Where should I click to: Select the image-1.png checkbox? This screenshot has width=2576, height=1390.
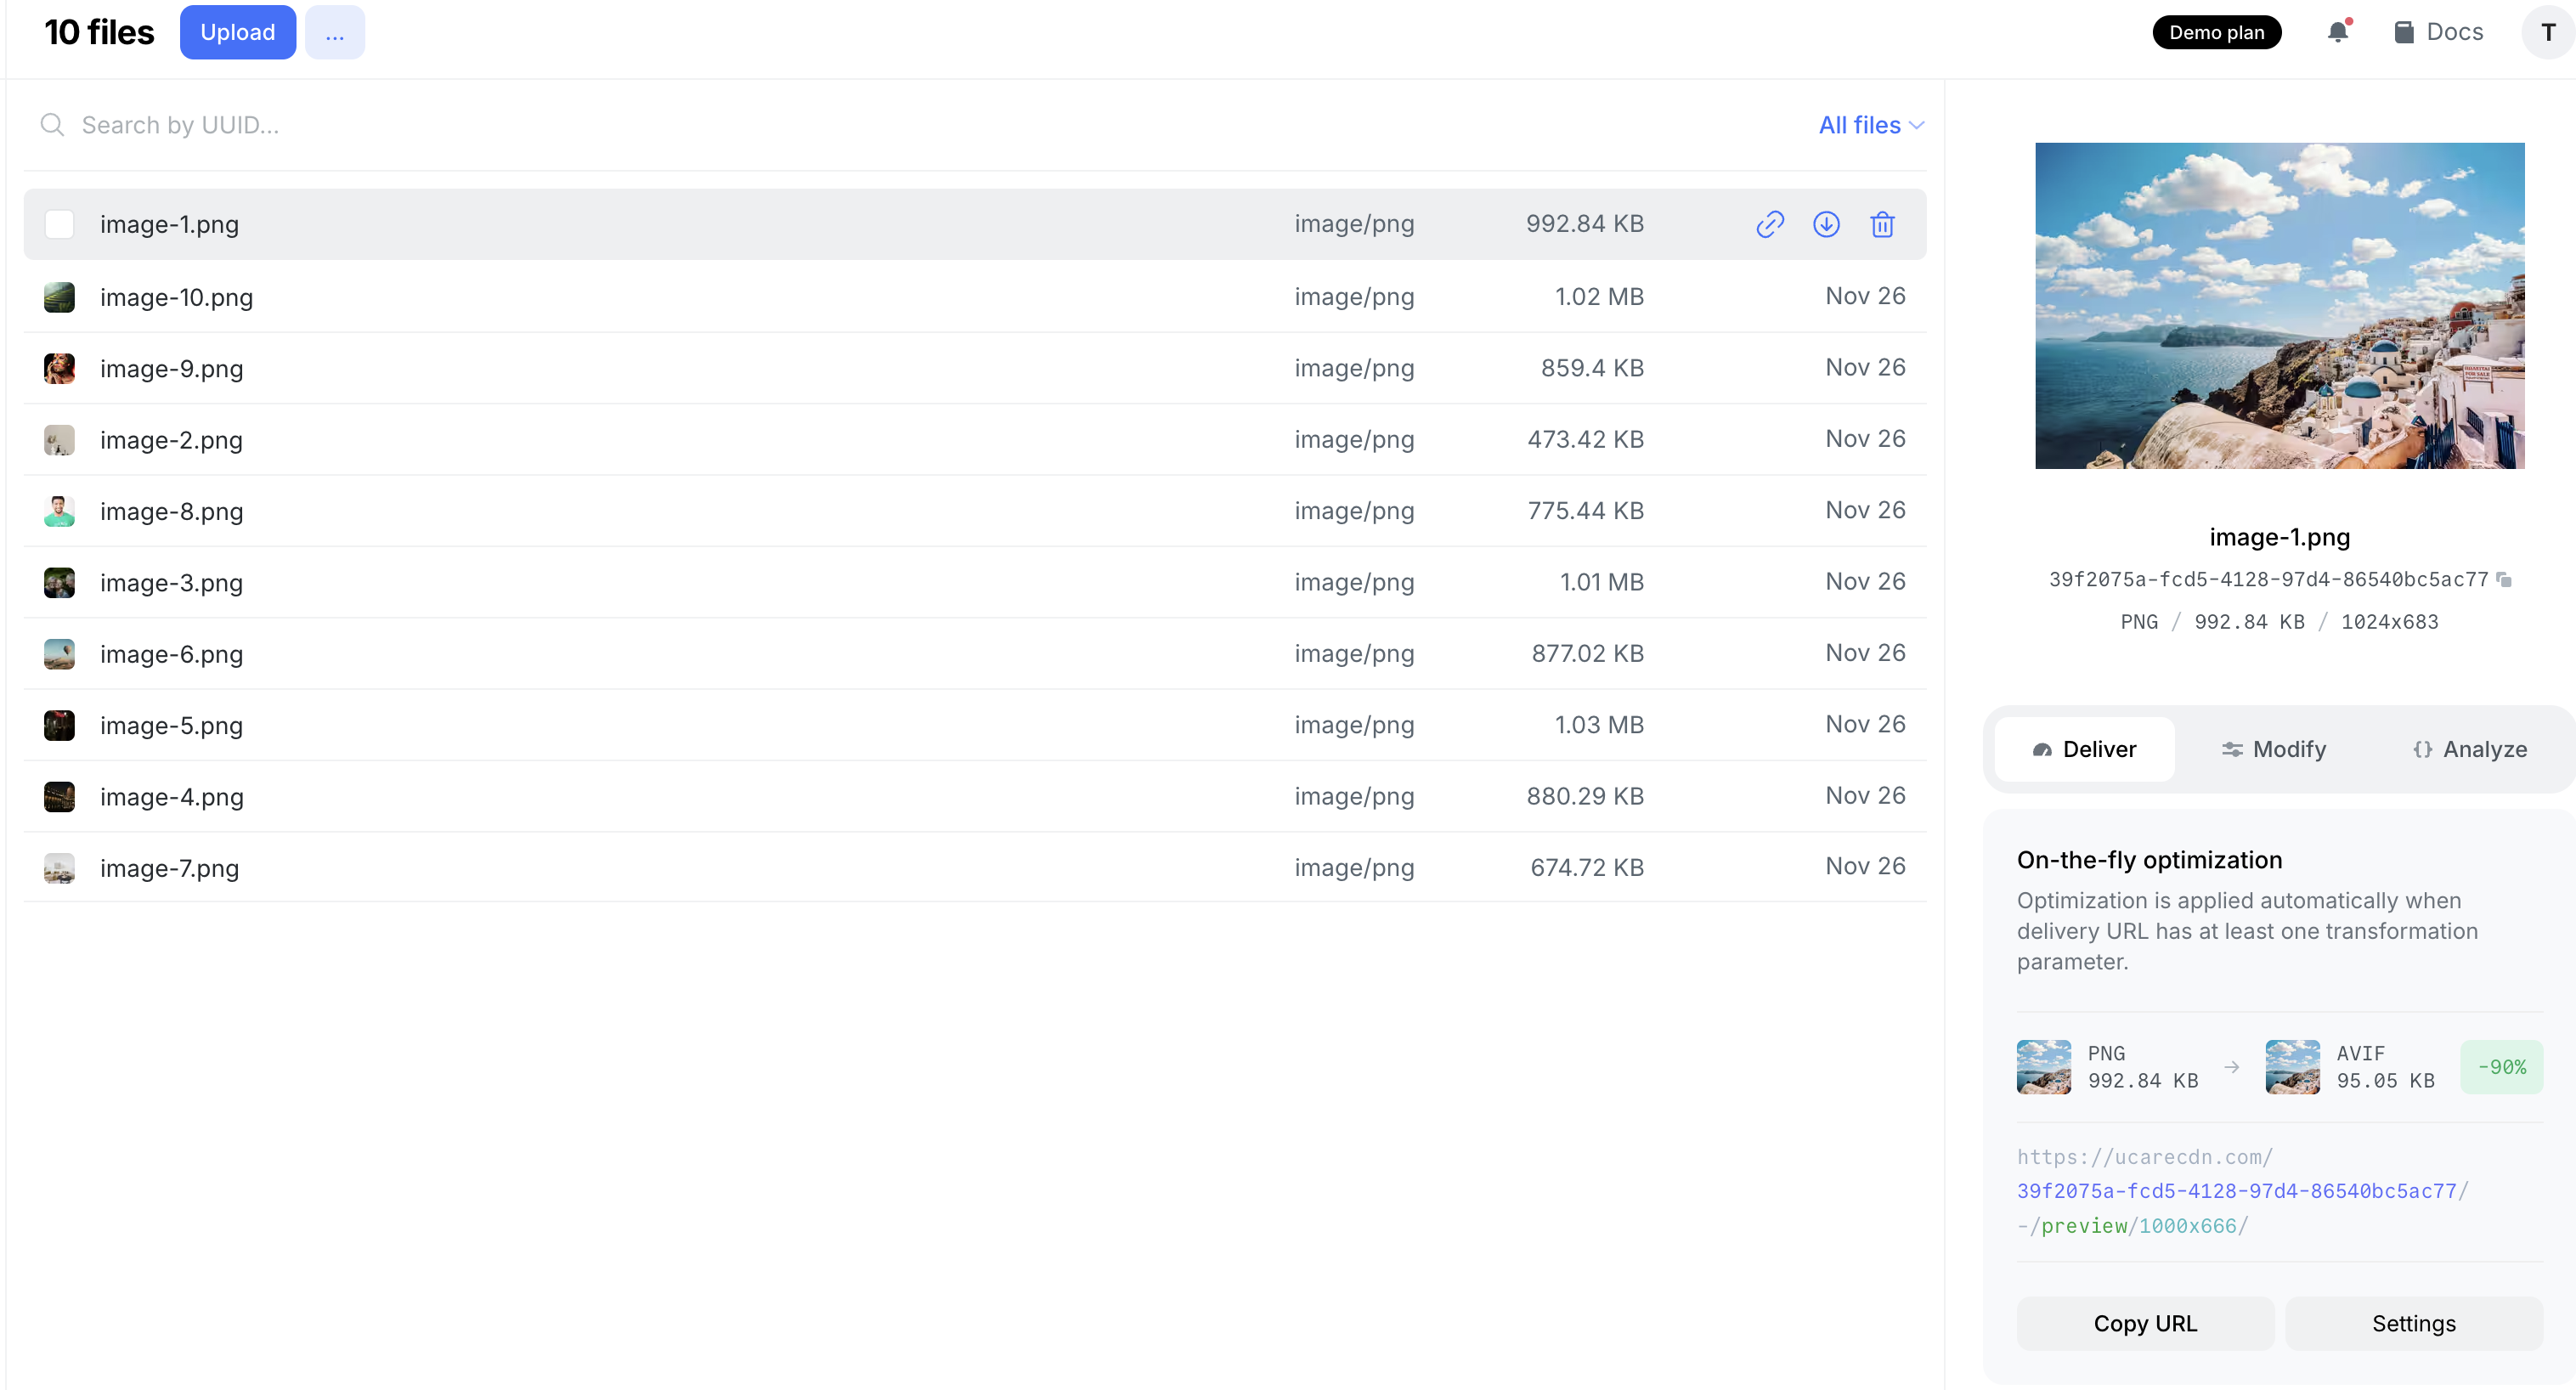pos(60,224)
